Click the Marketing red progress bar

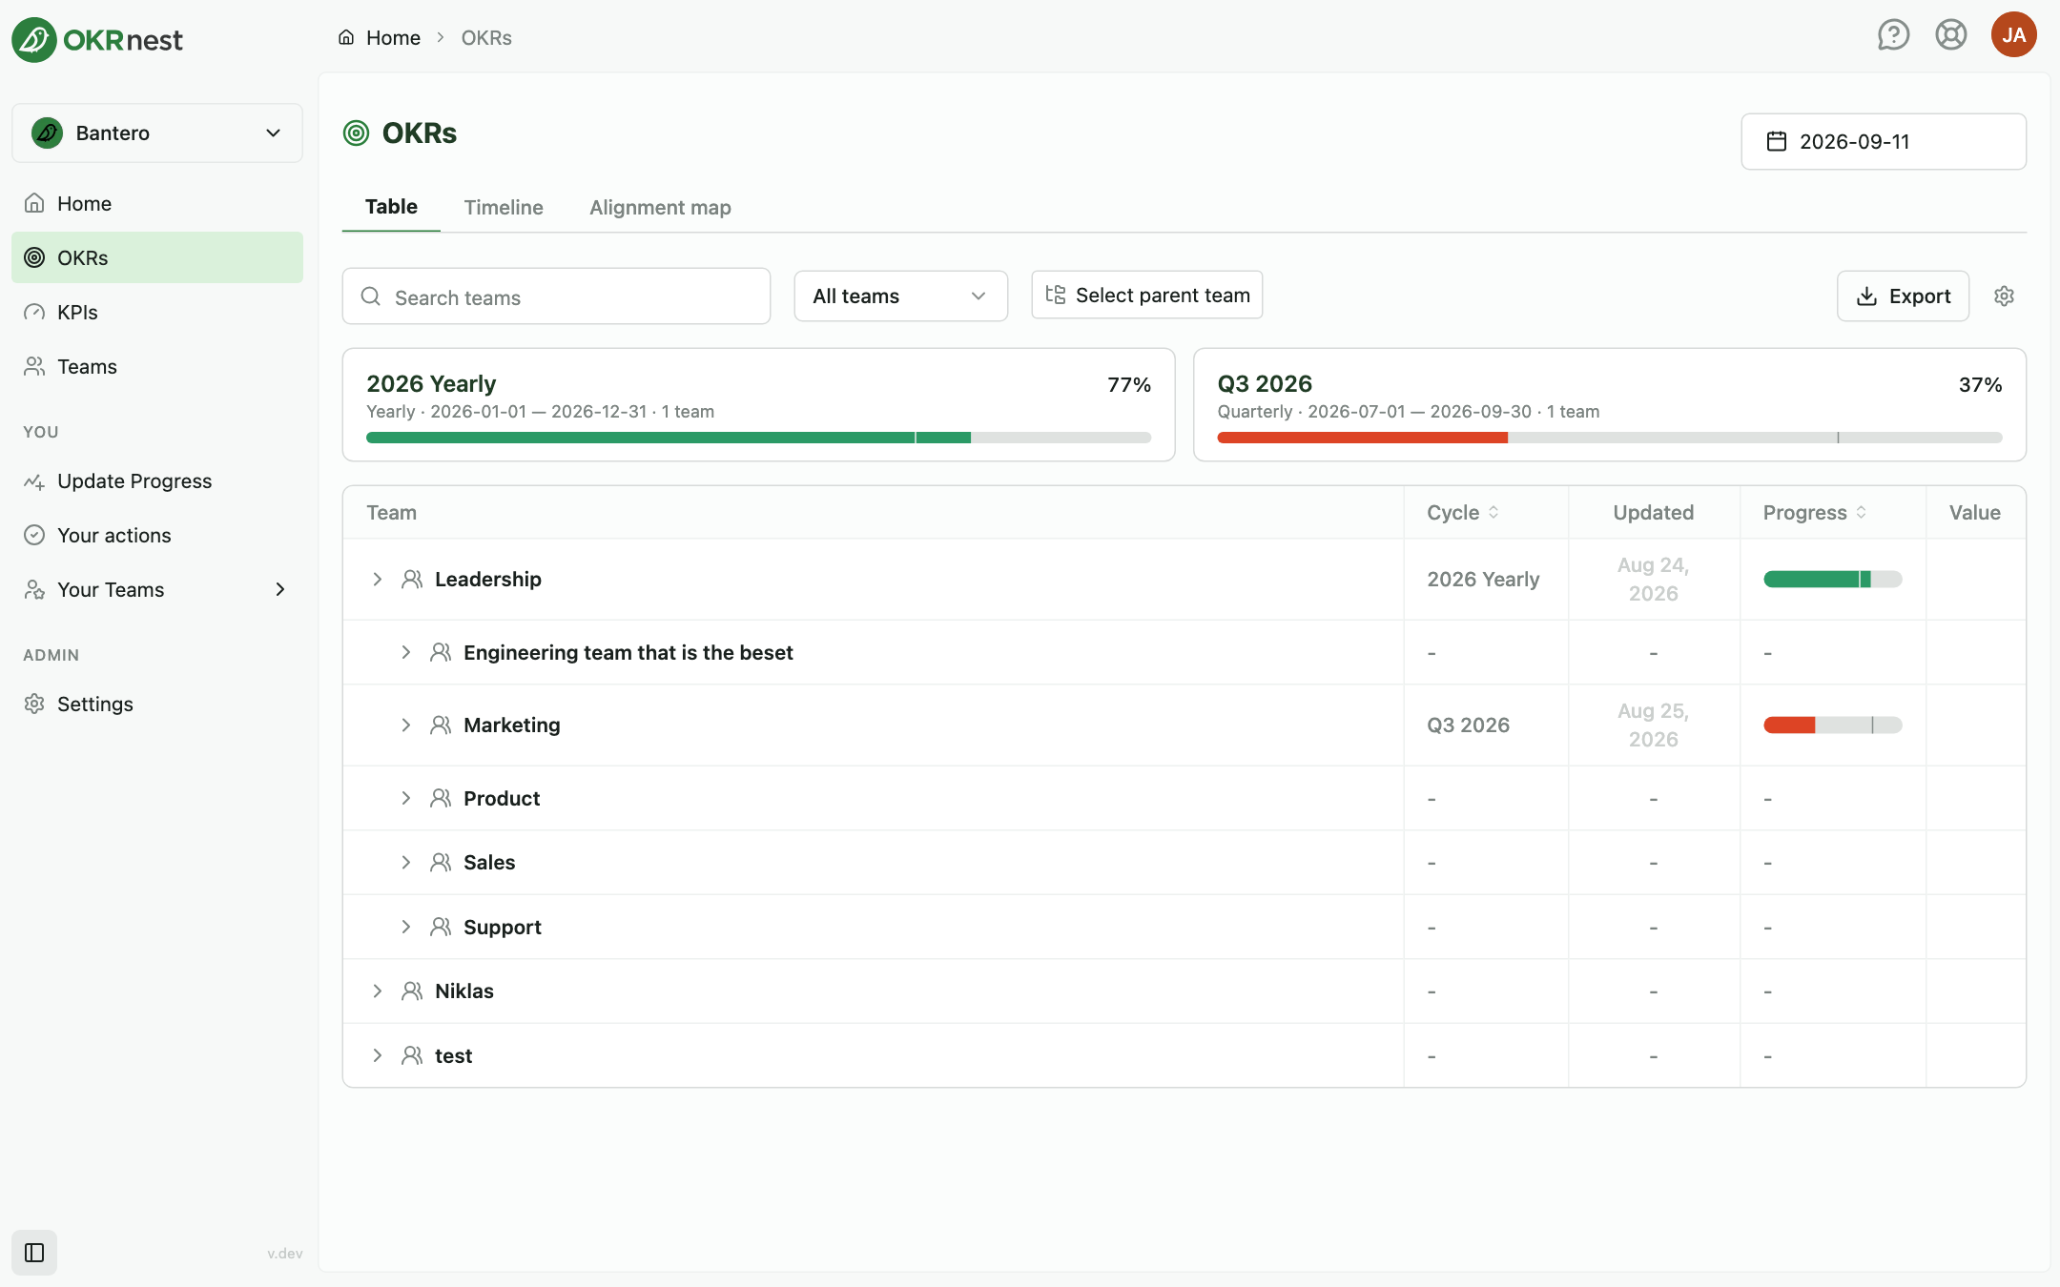click(x=1832, y=725)
